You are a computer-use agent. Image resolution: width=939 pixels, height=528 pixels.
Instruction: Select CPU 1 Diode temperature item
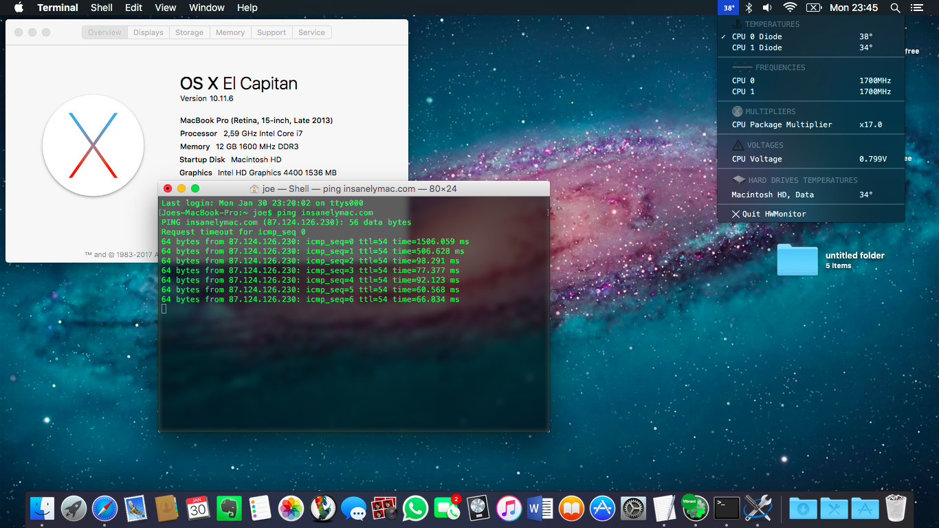(x=811, y=47)
